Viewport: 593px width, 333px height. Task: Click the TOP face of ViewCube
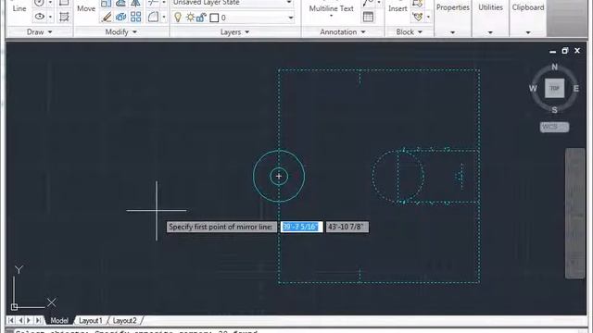(554, 89)
